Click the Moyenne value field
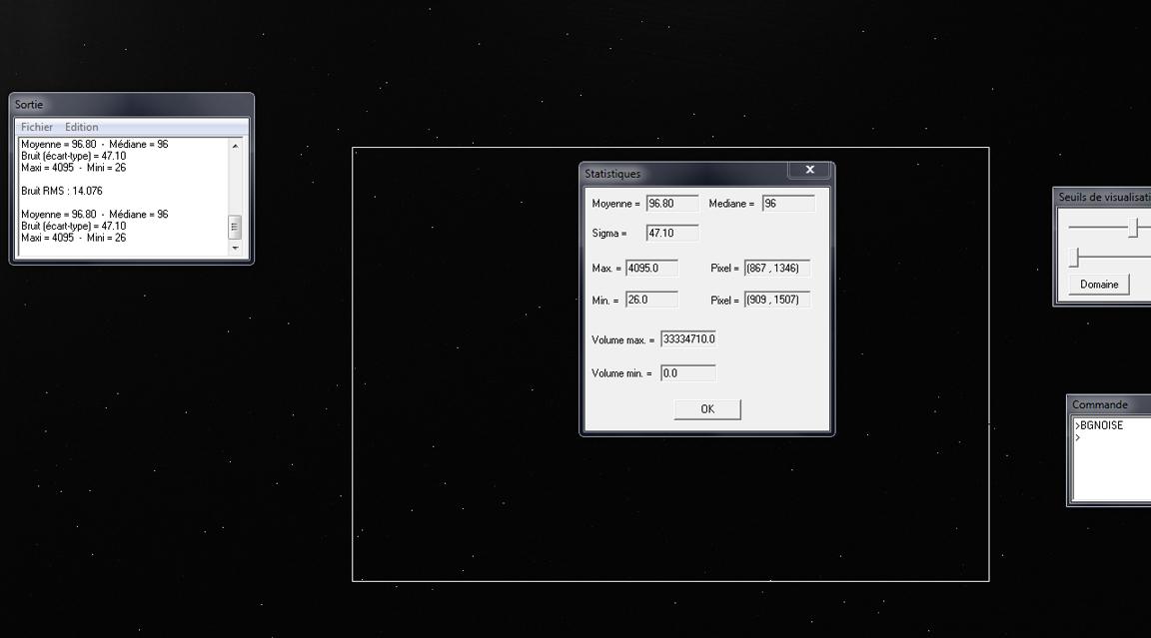The height and width of the screenshot is (638, 1151). click(672, 204)
